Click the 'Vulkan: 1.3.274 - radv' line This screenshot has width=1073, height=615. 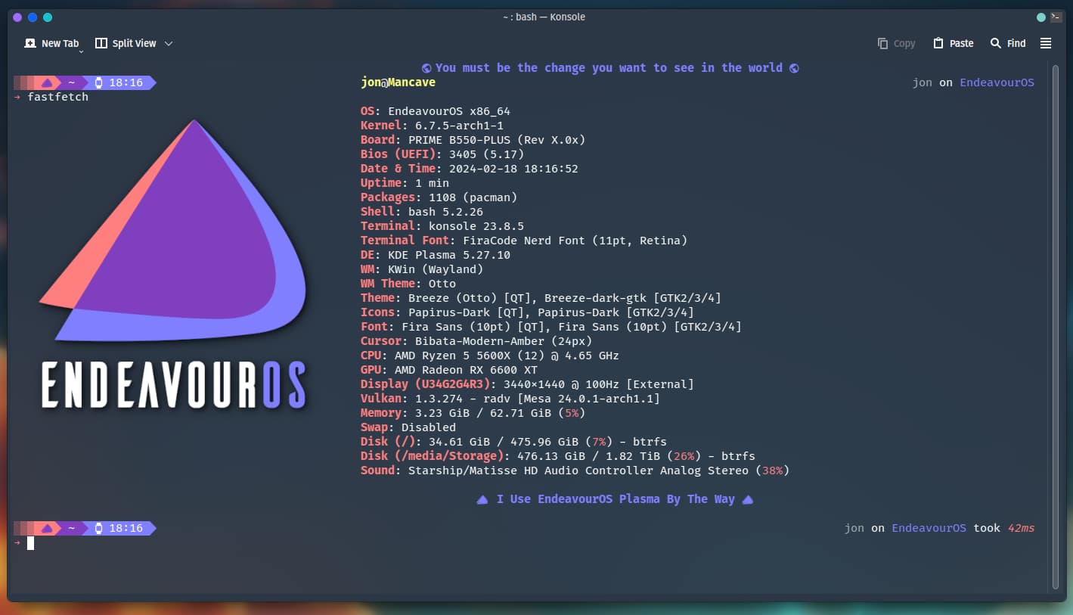tap(510, 399)
